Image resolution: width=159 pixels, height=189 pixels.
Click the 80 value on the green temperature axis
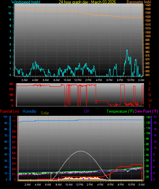(147, 144)
